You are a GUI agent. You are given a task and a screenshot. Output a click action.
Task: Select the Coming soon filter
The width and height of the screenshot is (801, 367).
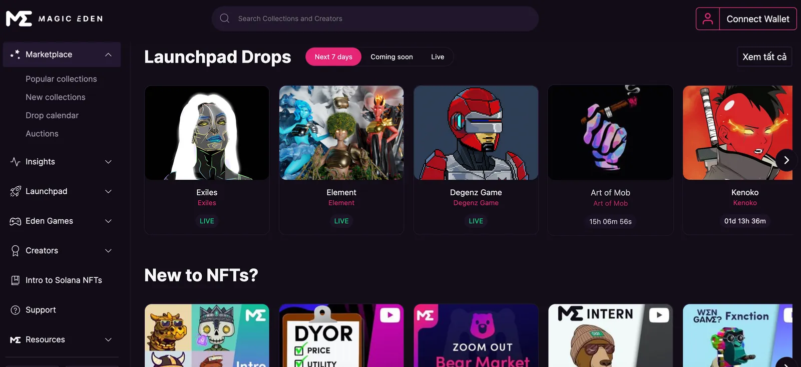click(x=391, y=57)
